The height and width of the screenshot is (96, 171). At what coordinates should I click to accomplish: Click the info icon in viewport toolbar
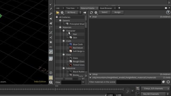[51, 73]
